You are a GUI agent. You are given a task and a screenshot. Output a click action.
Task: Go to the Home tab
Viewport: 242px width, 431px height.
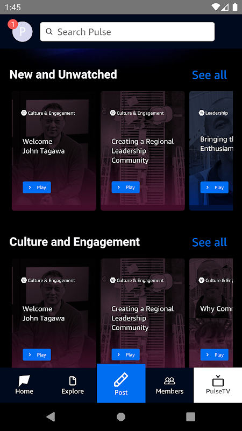point(24,385)
